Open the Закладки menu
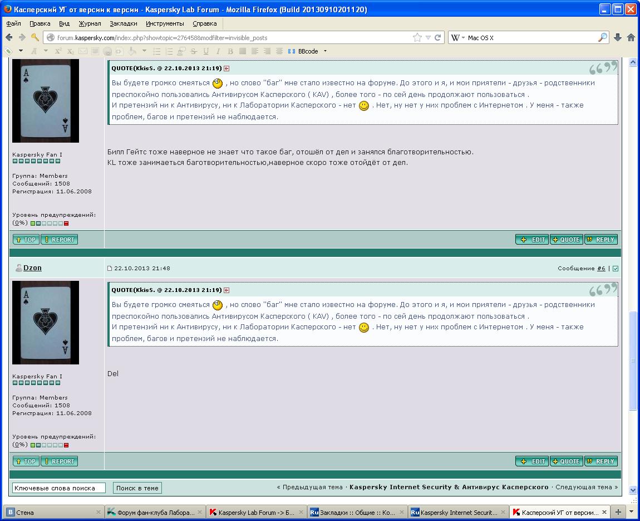This screenshot has height=521, width=640. 123,23
